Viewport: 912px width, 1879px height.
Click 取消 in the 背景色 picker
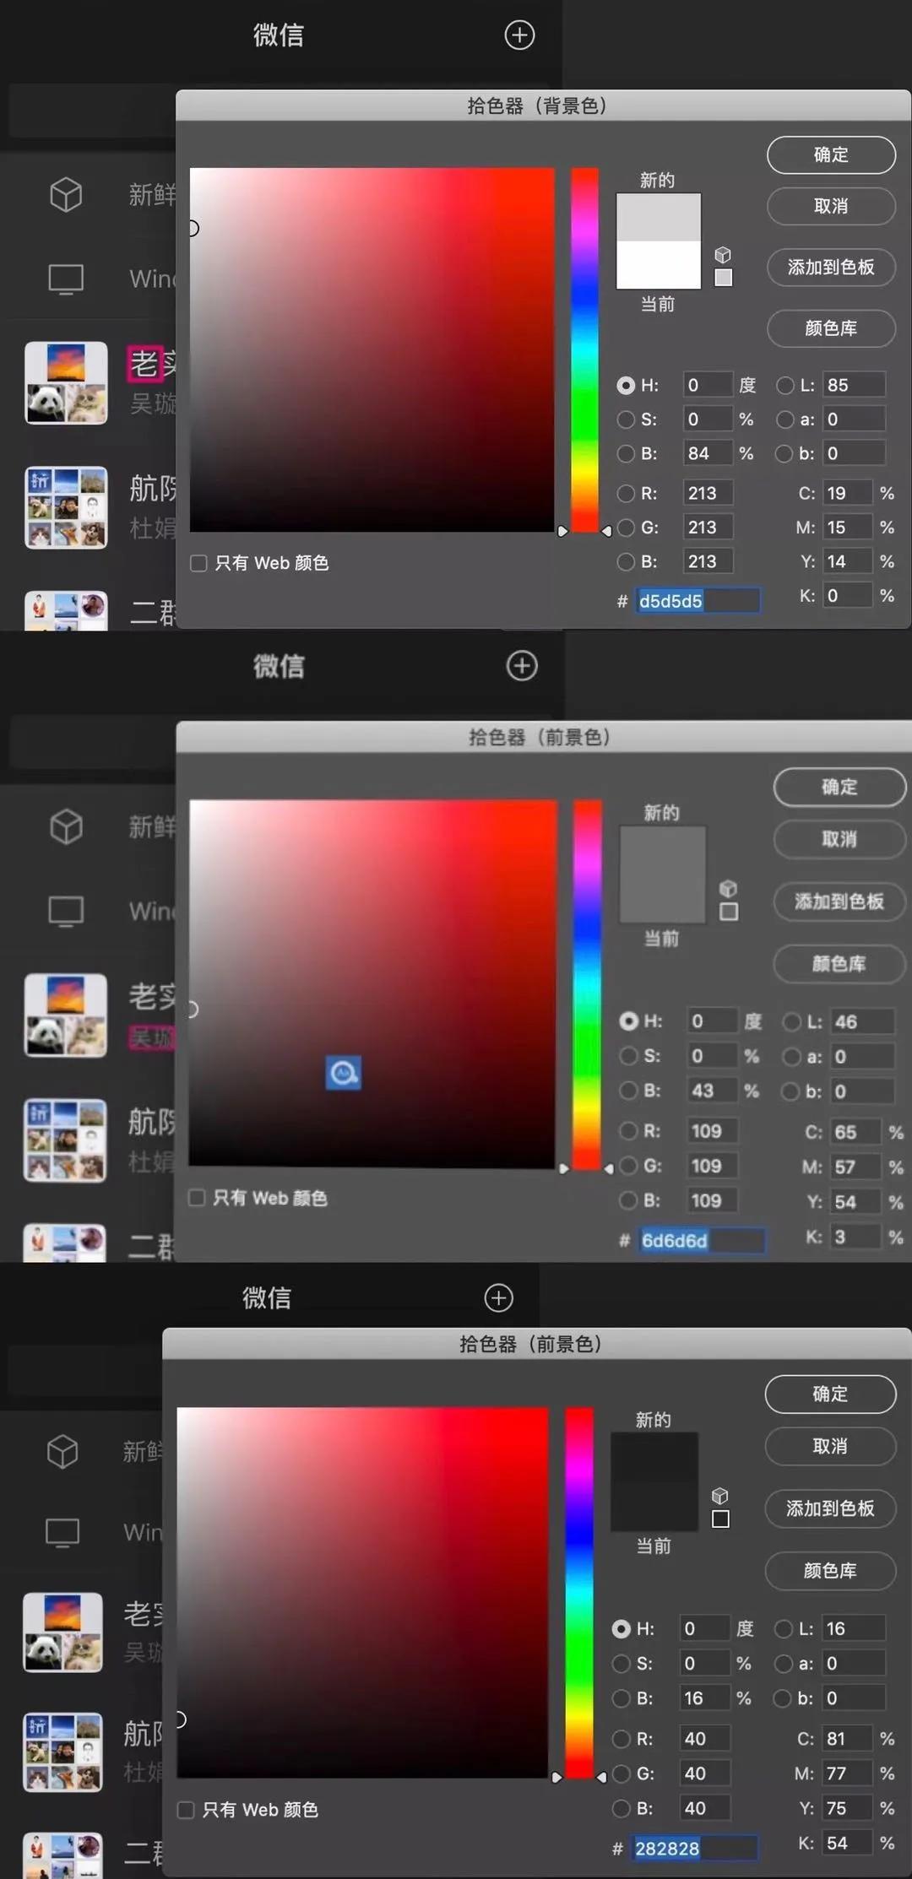[831, 206]
